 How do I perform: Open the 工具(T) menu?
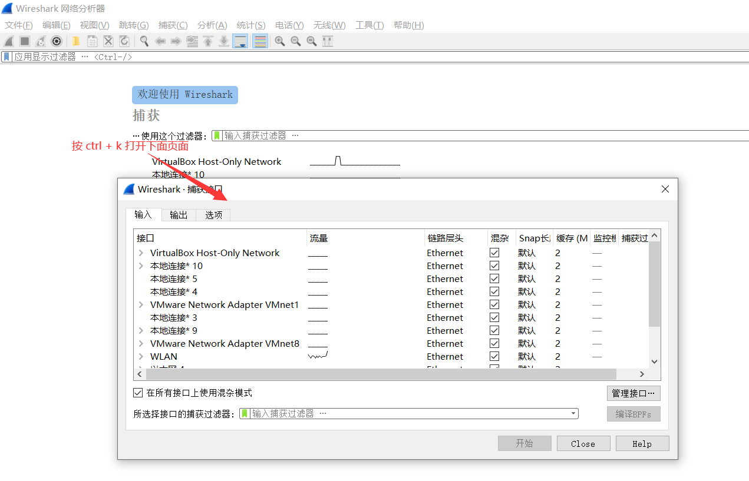pyautogui.click(x=369, y=25)
